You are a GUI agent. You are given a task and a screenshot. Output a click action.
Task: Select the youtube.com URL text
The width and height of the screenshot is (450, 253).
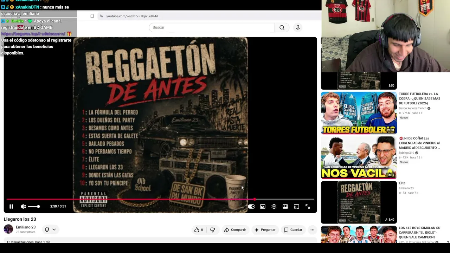pyautogui.click(x=132, y=16)
